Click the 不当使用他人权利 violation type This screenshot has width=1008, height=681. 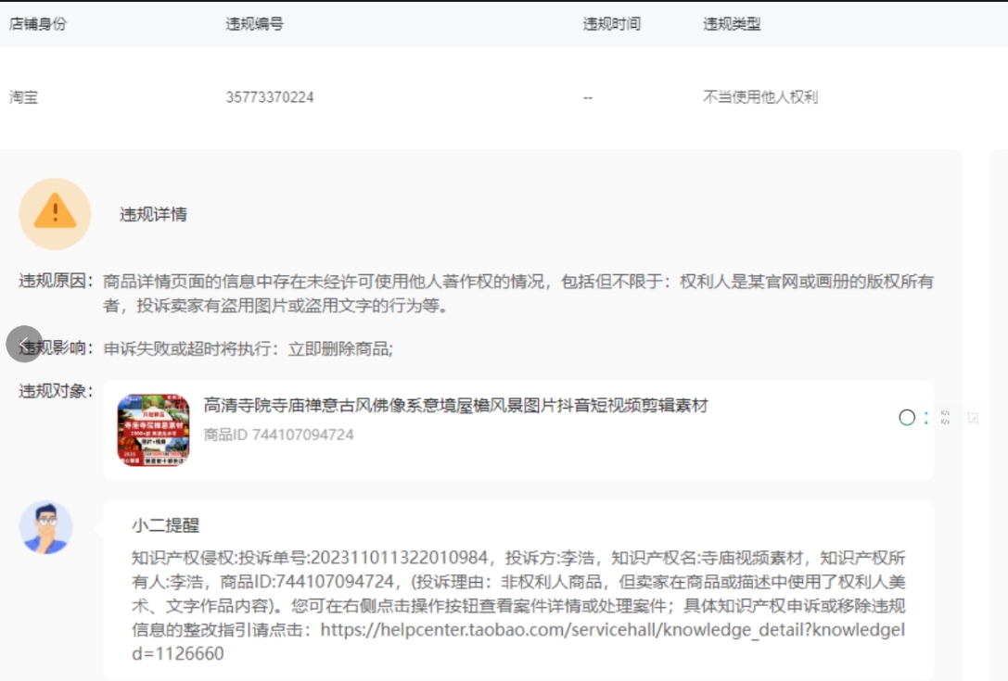[760, 97]
